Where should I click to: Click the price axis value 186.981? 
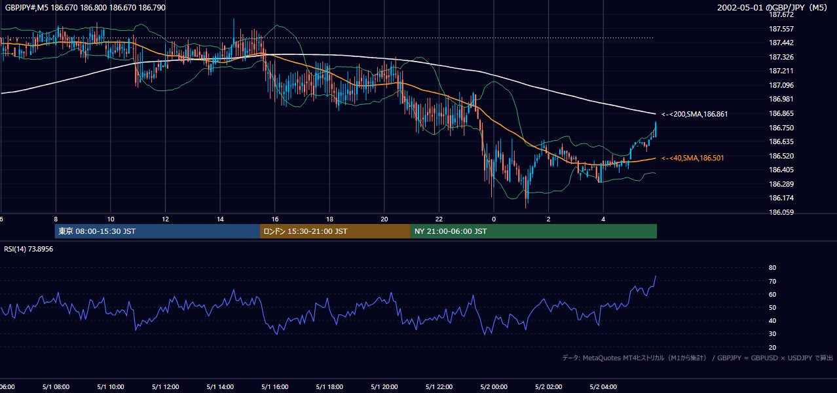pyautogui.click(x=780, y=99)
